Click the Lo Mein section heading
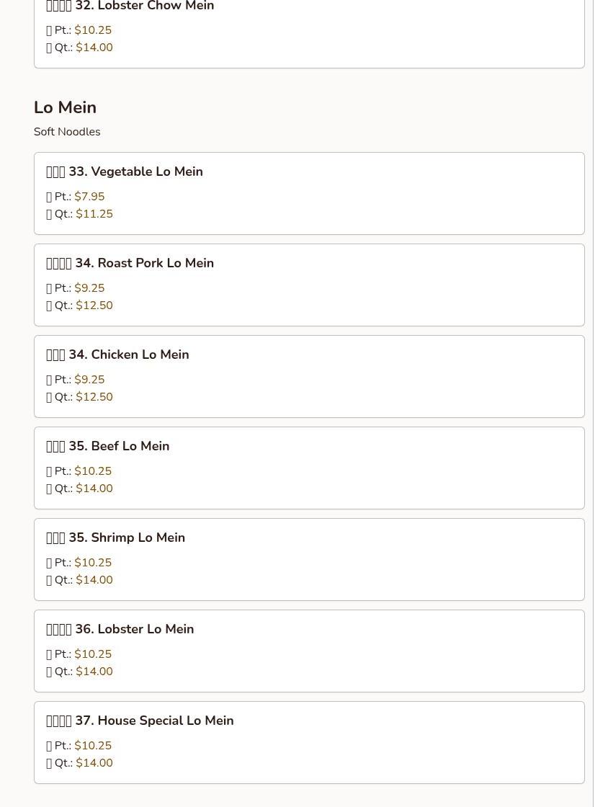Image resolution: width=608 pixels, height=807 pixels. [65, 107]
